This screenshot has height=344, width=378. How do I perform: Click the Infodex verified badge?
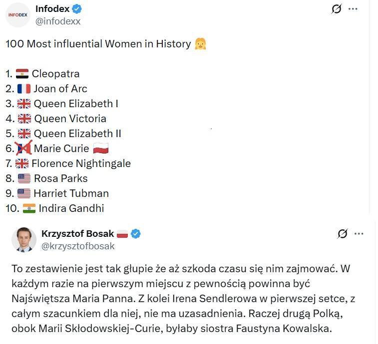(x=77, y=8)
